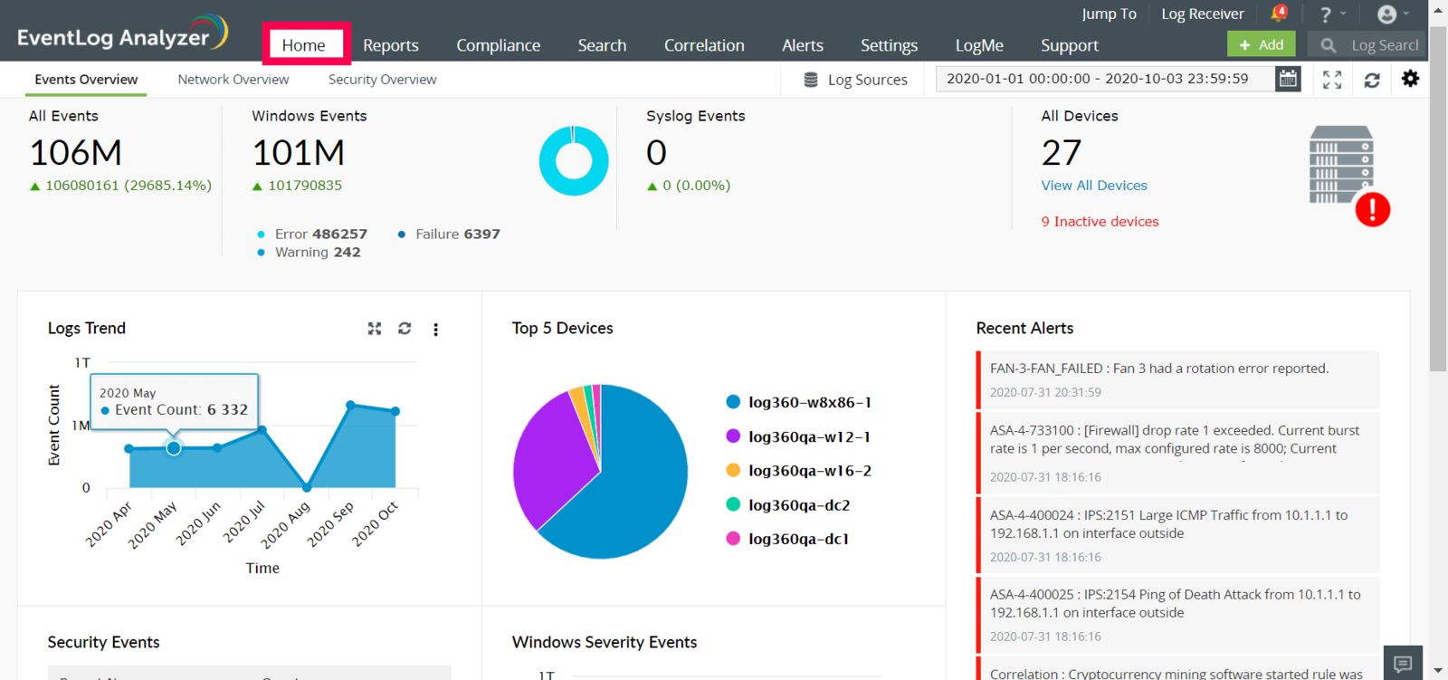Click the 2020 May data point
The height and width of the screenshot is (680, 1448).
pos(174,448)
